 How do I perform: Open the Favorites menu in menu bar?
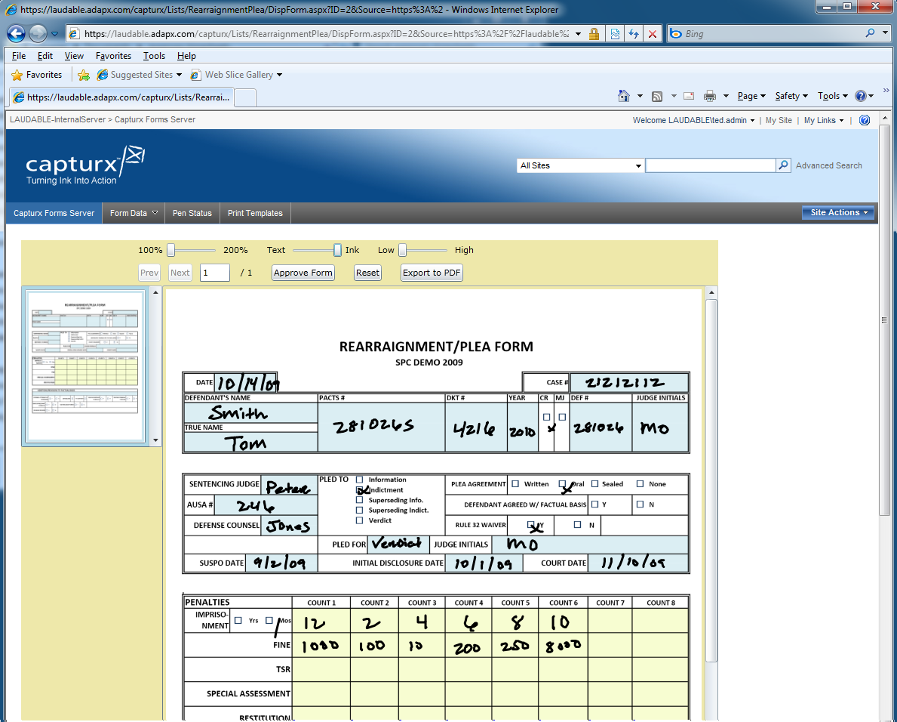[x=113, y=56]
